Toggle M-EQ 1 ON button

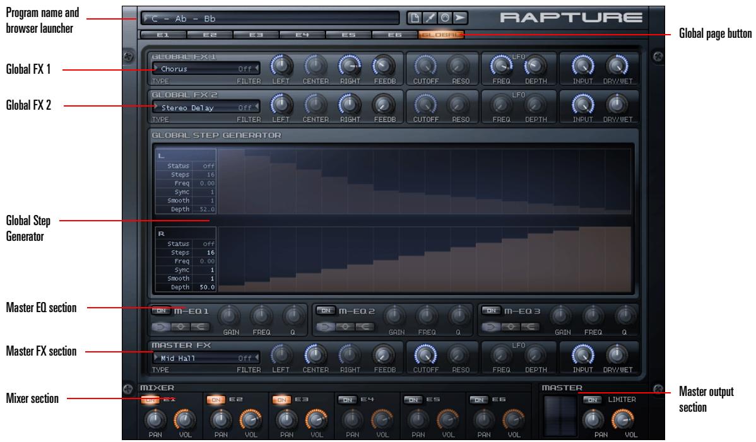[161, 311]
